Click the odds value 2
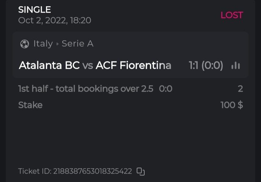261x182 pixels. (x=240, y=89)
